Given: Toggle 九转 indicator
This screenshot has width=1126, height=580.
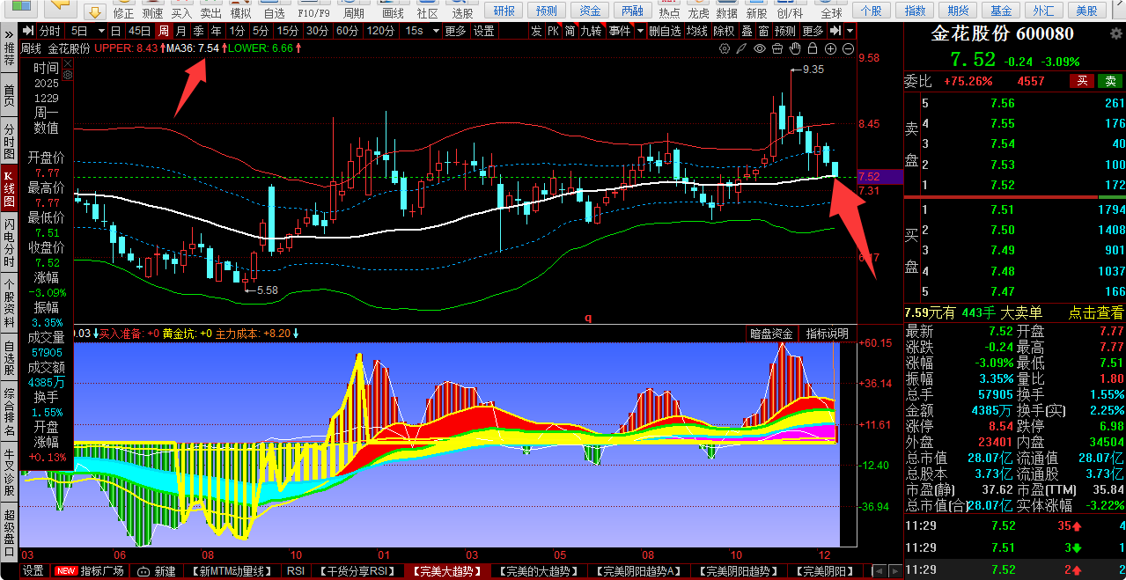Looking at the screenshot, I should [x=592, y=31].
